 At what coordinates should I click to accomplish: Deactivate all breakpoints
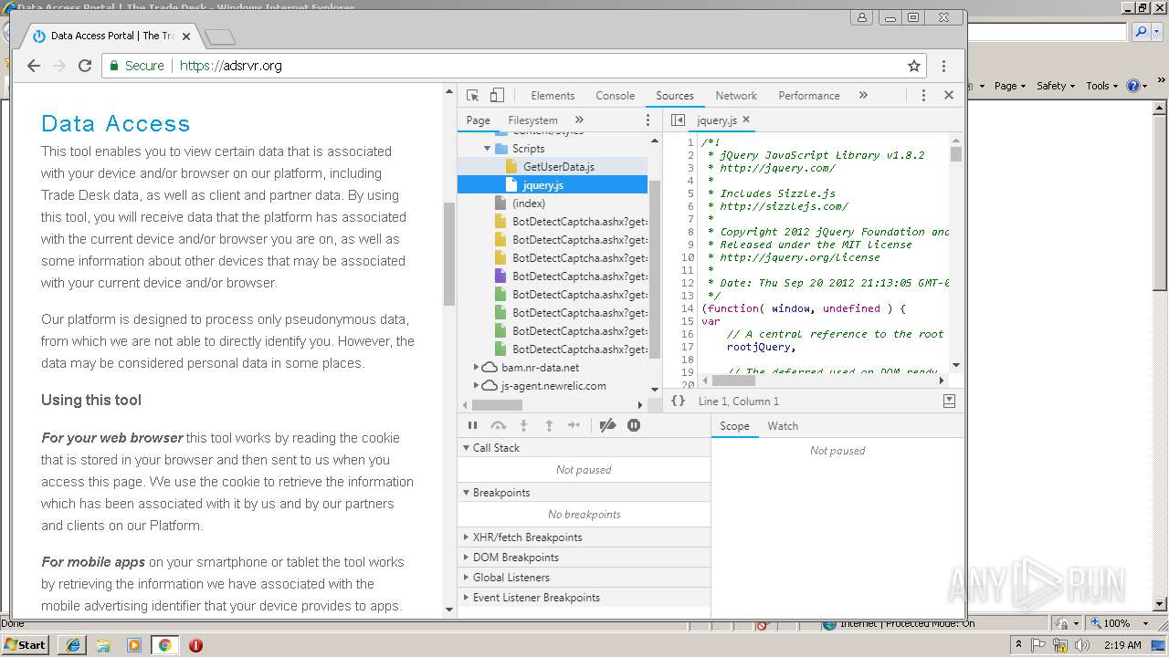[607, 425]
